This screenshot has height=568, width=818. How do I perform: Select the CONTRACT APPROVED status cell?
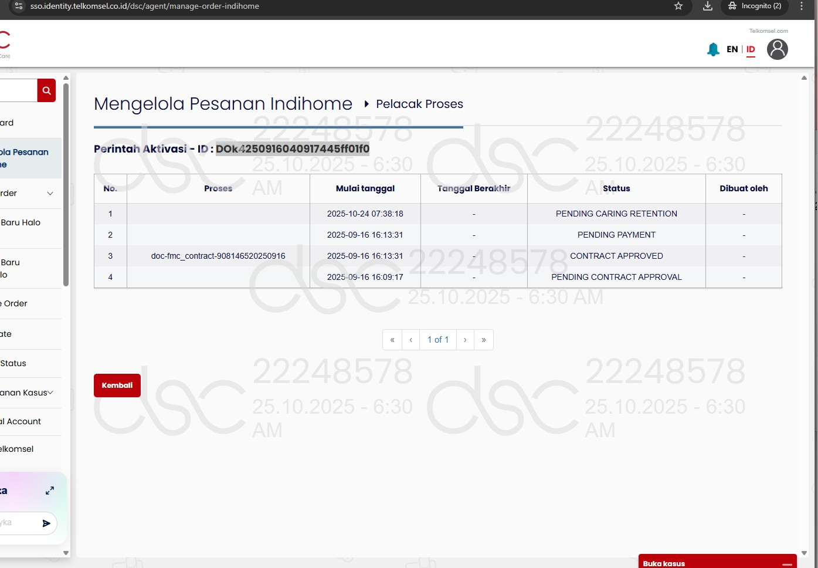pos(616,256)
